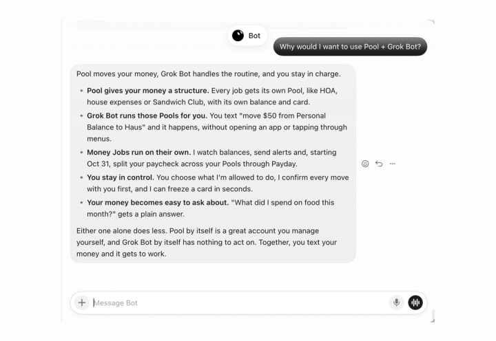The image size is (496, 341).
Task: Click the 'Grok Bot runs those Pools for you' heading
Action: coord(147,115)
